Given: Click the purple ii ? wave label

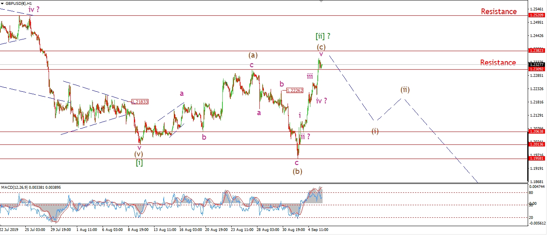Looking at the screenshot, I should (x=306, y=136).
